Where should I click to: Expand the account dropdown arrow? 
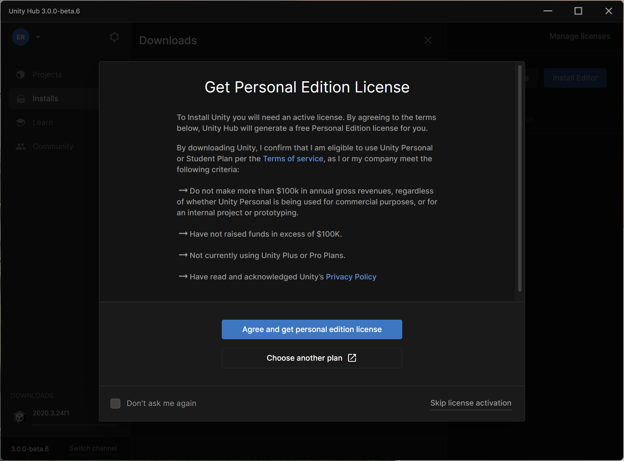tap(38, 37)
